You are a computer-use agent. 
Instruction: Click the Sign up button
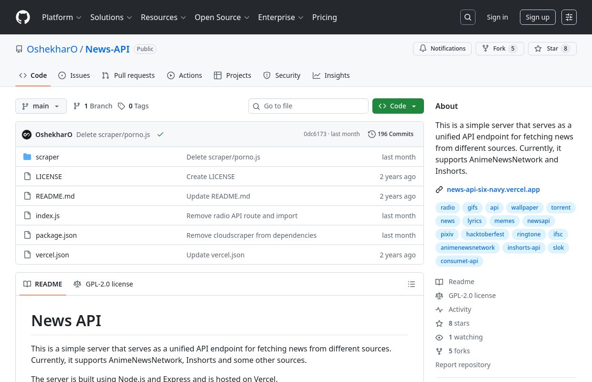538,17
